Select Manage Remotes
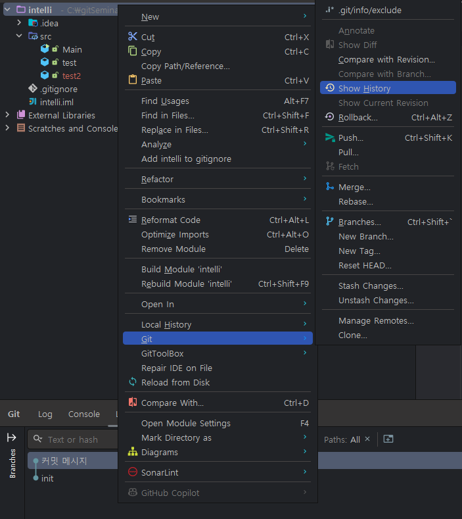462x519 pixels. pos(388,320)
